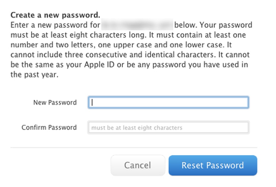Image resolution: width=276 pixels, height=187 pixels.
Task: Click "Enter a new password for" text
Action: [x=55, y=25]
